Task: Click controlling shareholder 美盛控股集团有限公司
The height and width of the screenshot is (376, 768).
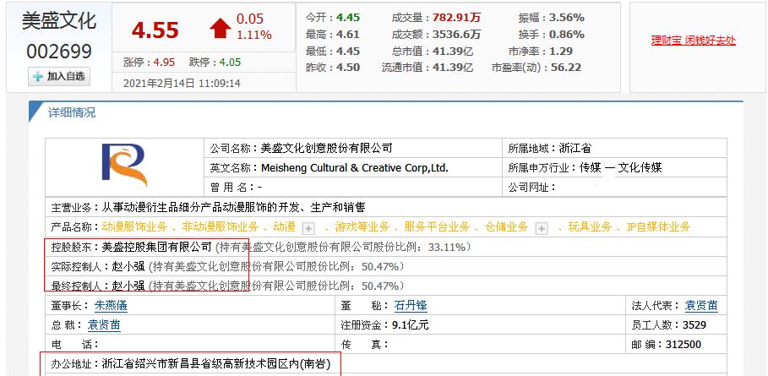Action: [157, 248]
